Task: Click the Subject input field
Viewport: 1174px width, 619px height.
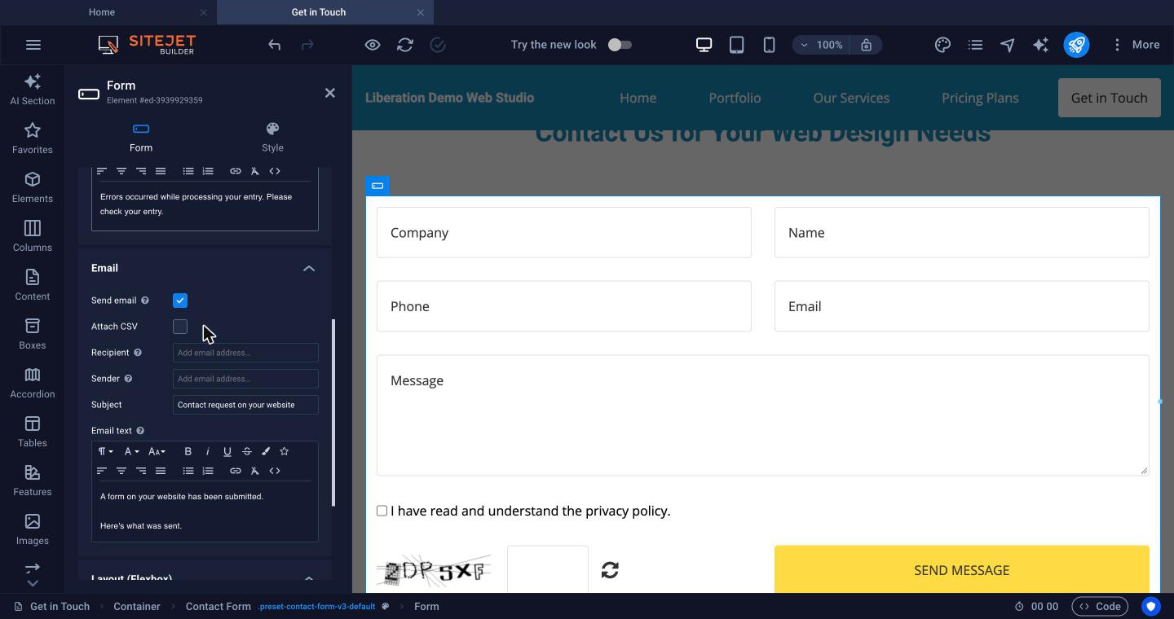Action: pos(245,405)
